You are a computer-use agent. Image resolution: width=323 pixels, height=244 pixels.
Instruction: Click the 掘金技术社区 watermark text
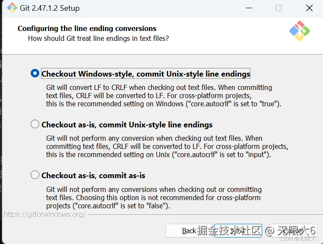coord(229,230)
